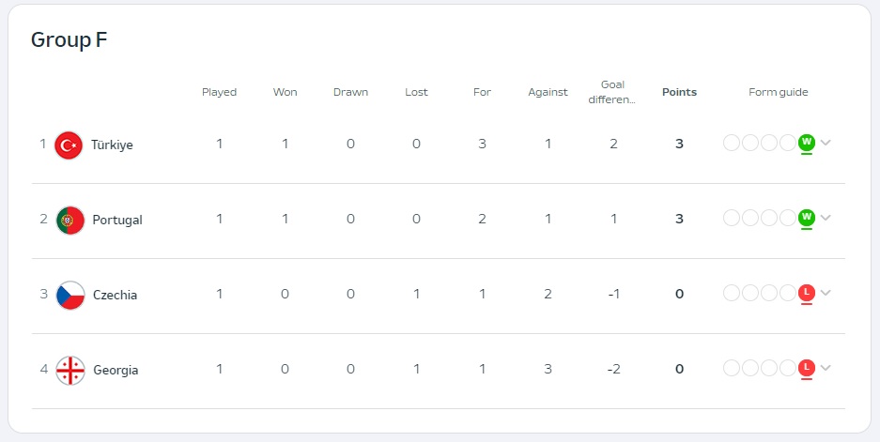Click Georgia's red L form badge
Screen dimensions: 880x442
click(807, 368)
